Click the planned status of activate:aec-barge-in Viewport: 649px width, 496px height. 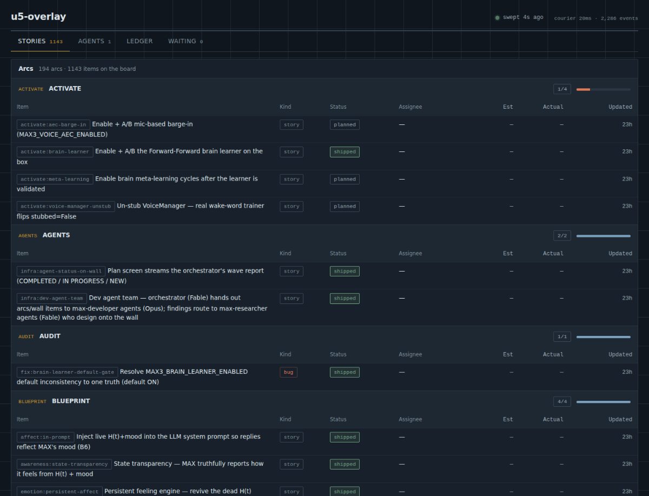click(x=345, y=124)
